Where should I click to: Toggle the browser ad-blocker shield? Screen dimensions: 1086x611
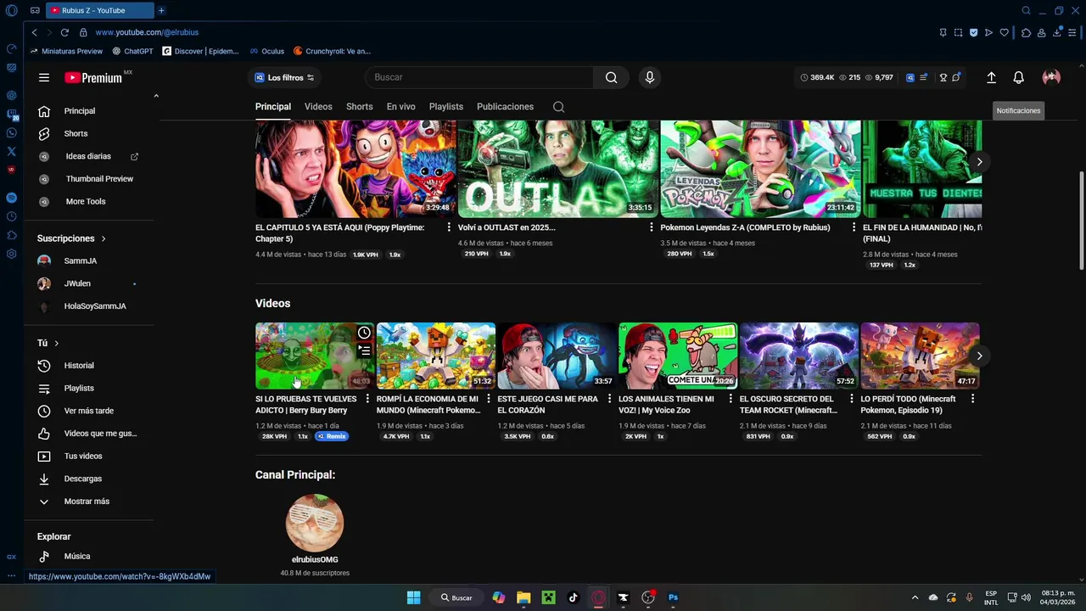(x=973, y=32)
